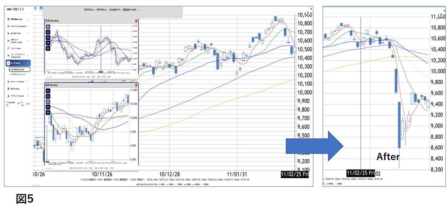Toggle S3 in the Weekly panel
447x207 pixels.
coord(48,102)
